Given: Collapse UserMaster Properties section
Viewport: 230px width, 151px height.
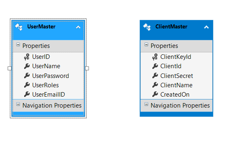Looking at the screenshot, I should coord(18,45).
